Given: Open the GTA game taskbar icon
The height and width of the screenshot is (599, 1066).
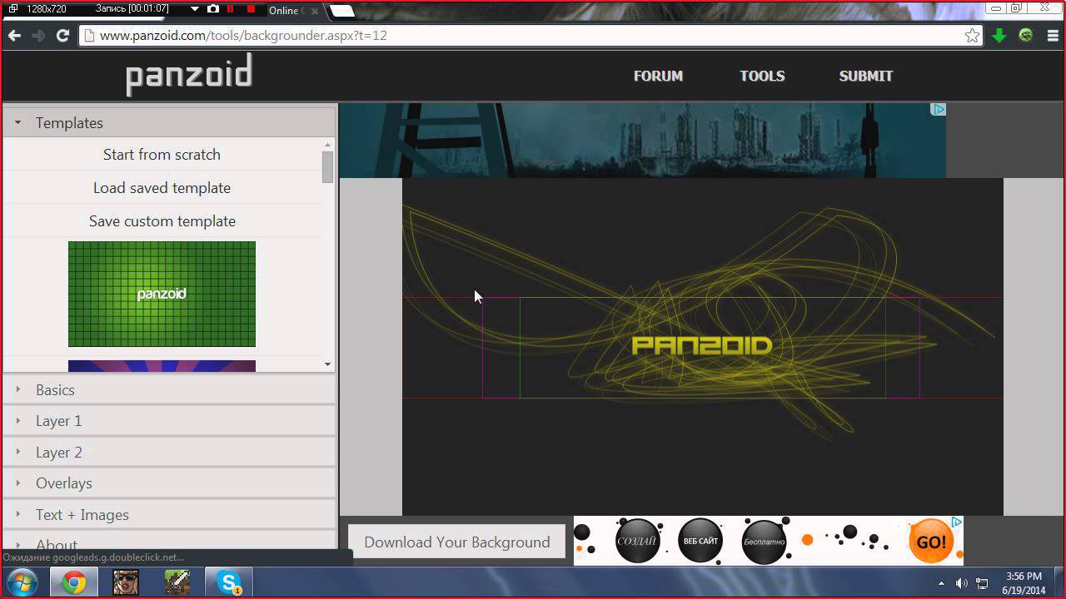Looking at the screenshot, I should point(126,582).
